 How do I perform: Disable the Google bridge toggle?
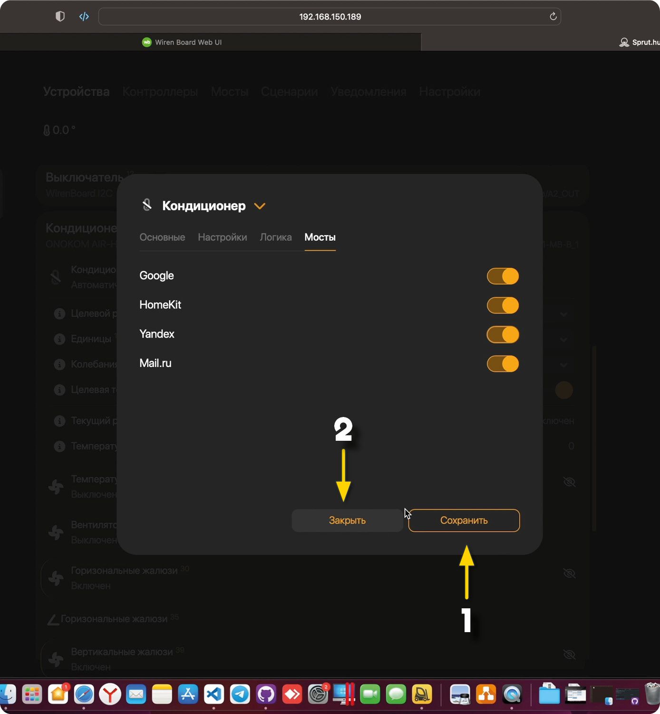coord(503,276)
